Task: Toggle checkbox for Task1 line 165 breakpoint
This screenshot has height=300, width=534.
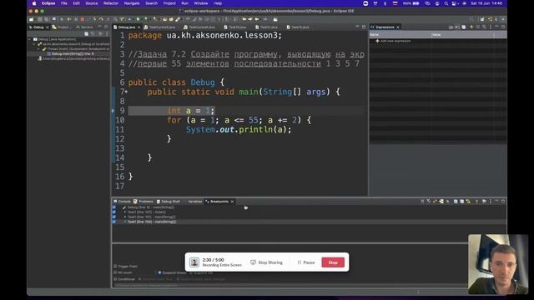Action: [x=114, y=217]
